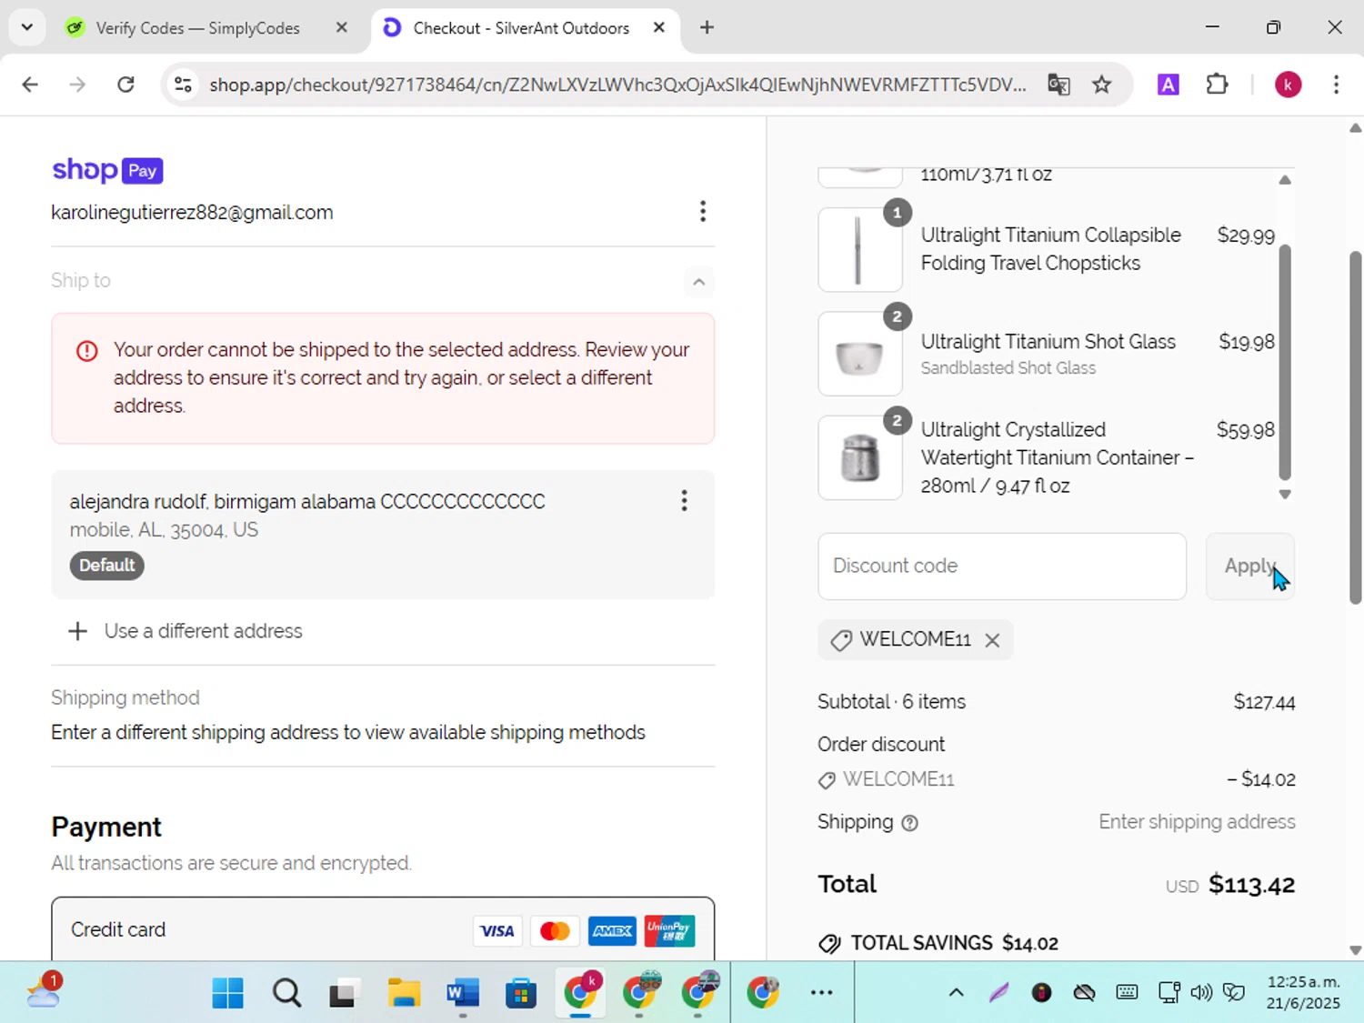Image resolution: width=1364 pixels, height=1023 pixels.
Task: Collapse the Ship to section
Action: 698,281
